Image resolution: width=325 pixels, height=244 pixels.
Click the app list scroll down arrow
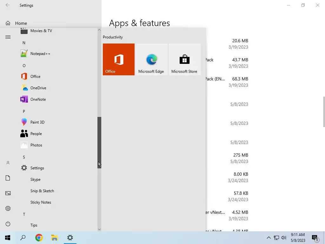99,229
